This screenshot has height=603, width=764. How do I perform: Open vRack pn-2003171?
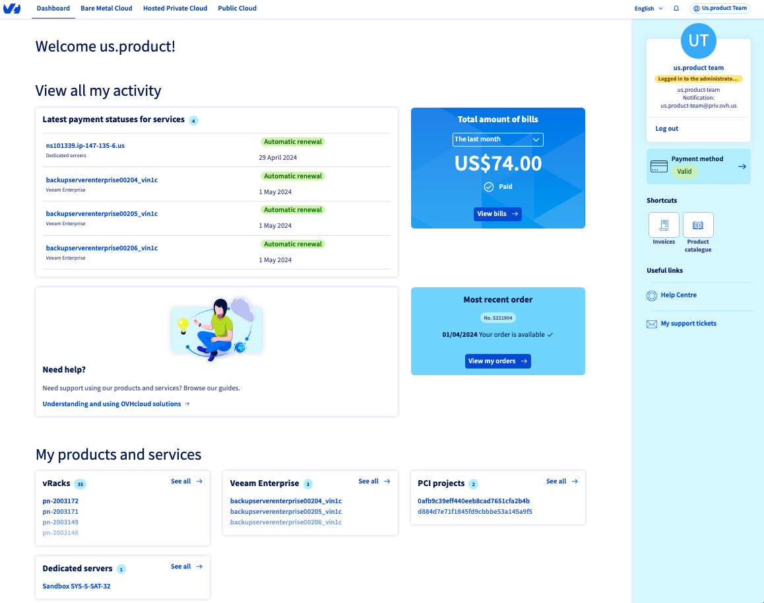point(61,511)
